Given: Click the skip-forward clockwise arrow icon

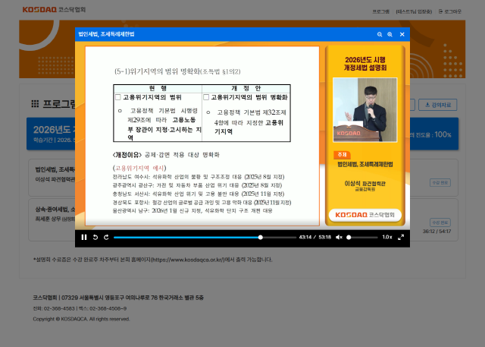Looking at the screenshot, I should 106,238.
